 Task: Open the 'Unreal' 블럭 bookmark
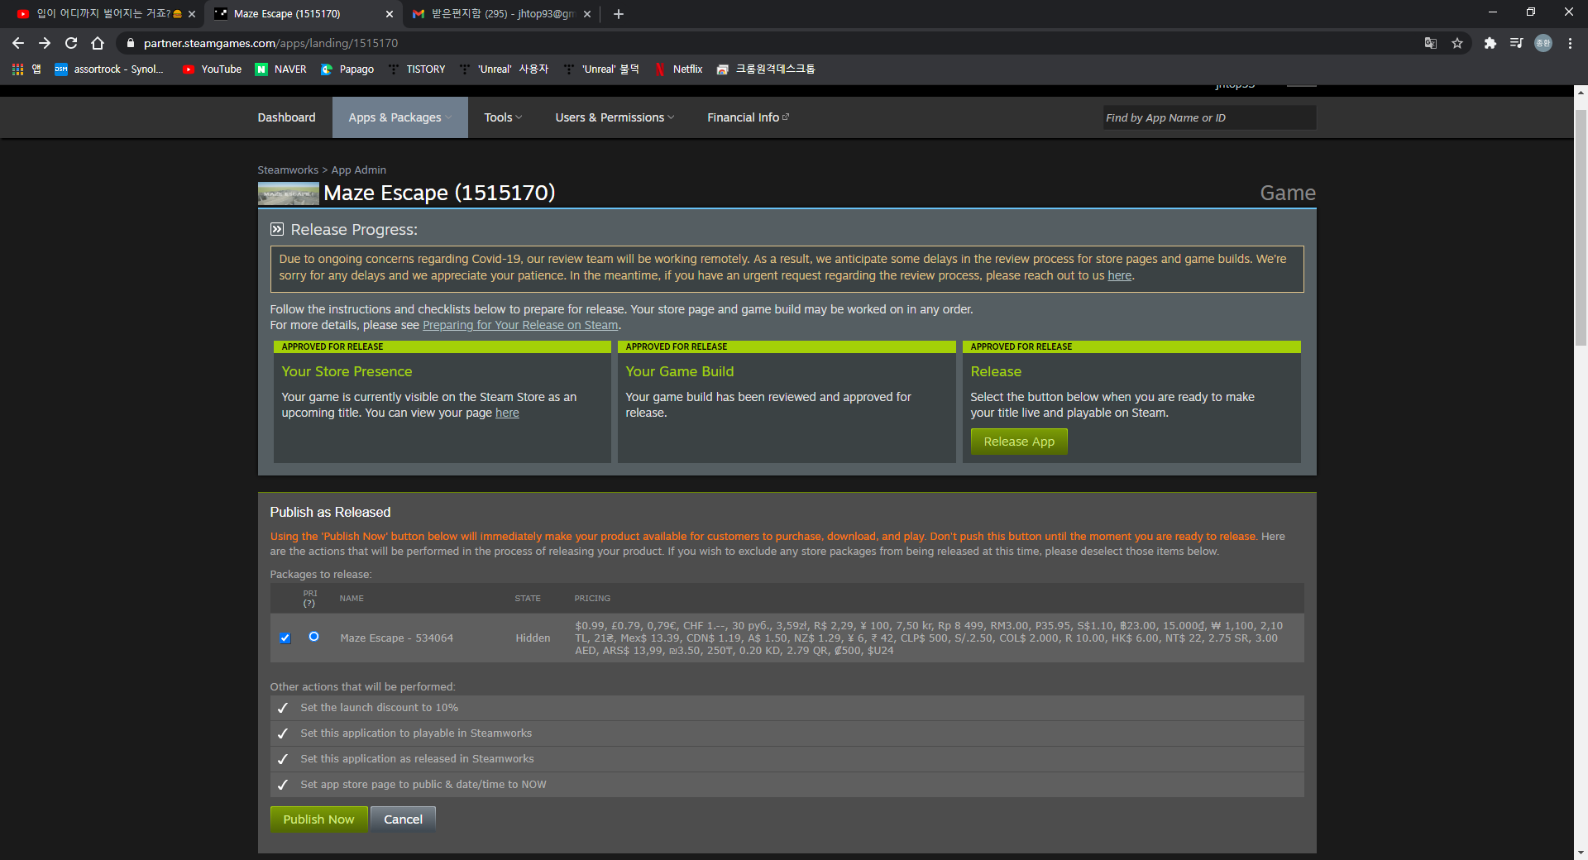[x=601, y=69]
